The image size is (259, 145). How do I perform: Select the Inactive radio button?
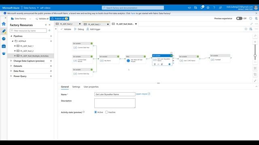point(106,112)
